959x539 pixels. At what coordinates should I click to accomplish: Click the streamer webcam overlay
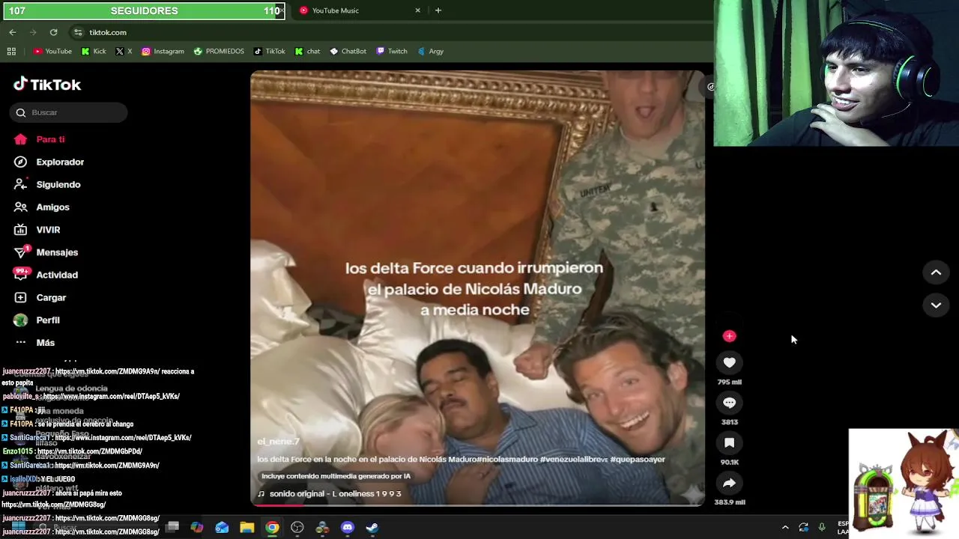(x=836, y=73)
